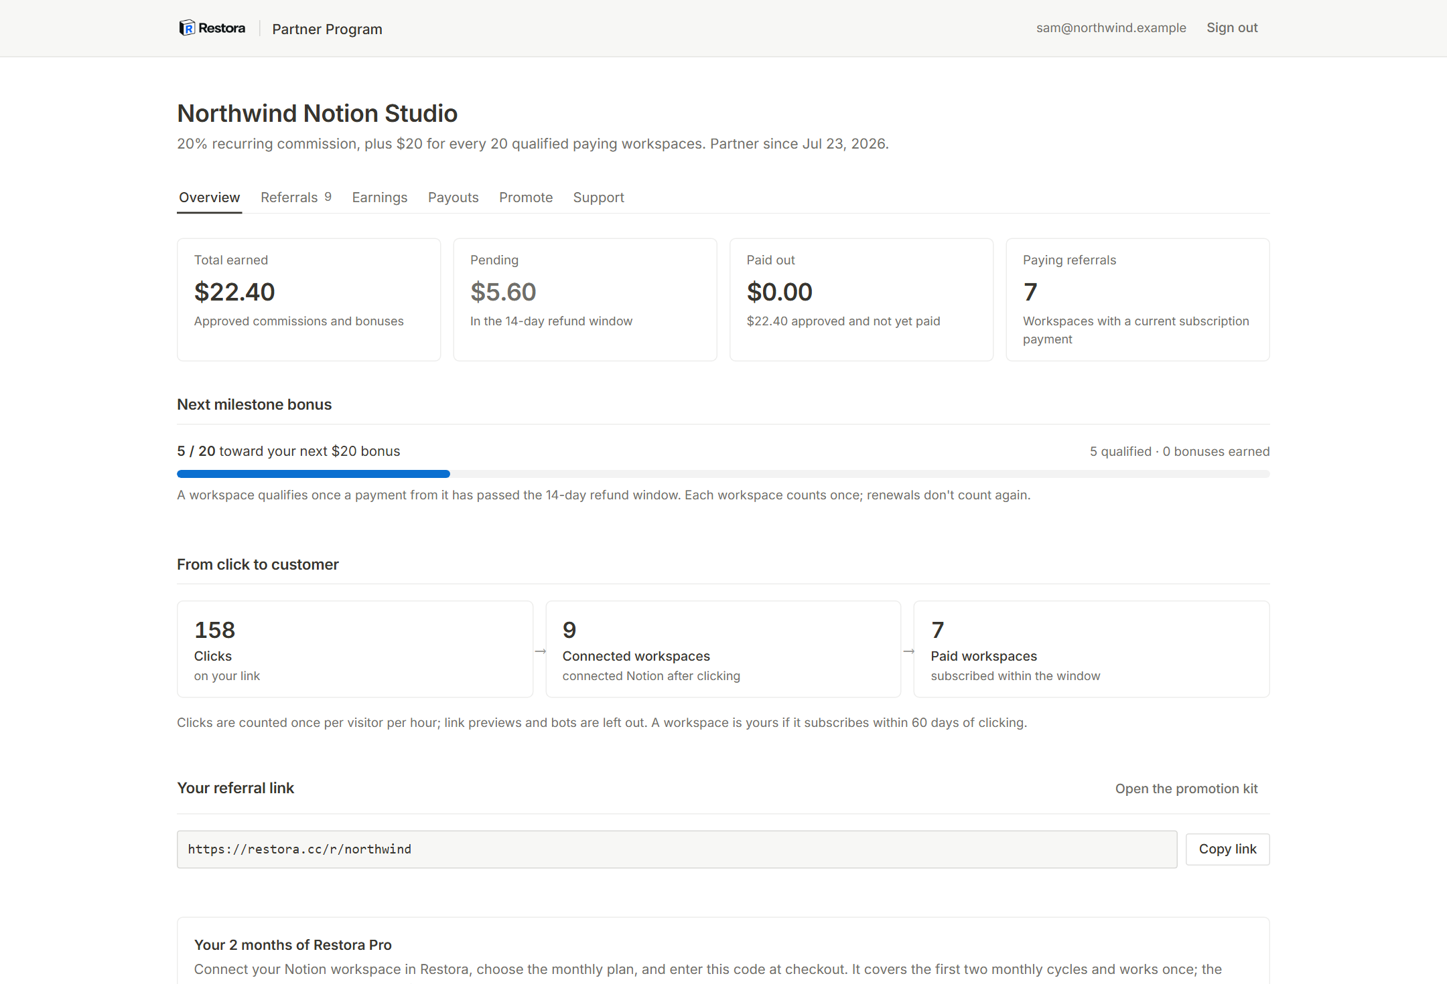Click the Partner Program header title
1447x984 pixels.
[x=327, y=29]
